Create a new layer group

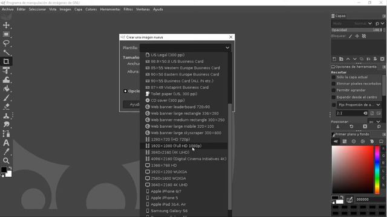point(341,59)
